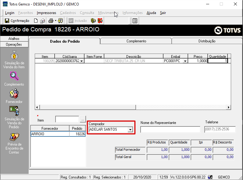This screenshot has width=243, height=180.
Task: Click the status bar connection icon
Action: (x=210, y=177)
